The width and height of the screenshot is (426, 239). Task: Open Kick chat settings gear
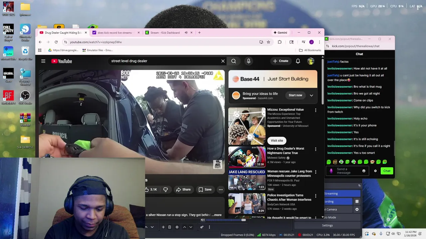coord(375,171)
